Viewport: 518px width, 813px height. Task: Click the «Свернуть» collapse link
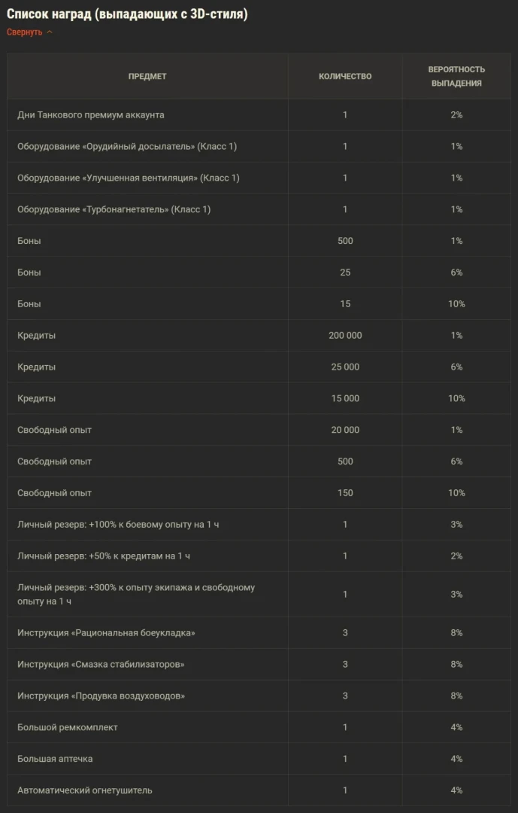25,32
